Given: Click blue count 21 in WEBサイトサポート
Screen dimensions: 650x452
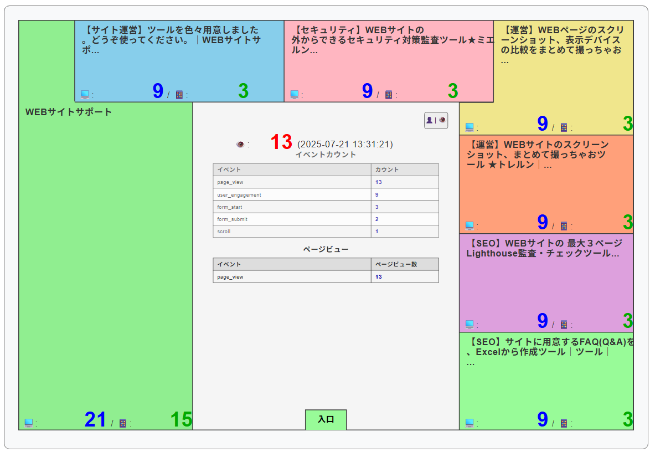Looking at the screenshot, I should 95,420.
